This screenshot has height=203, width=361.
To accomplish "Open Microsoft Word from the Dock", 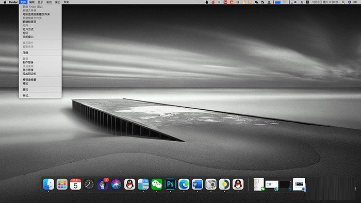I will coord(198,184).
